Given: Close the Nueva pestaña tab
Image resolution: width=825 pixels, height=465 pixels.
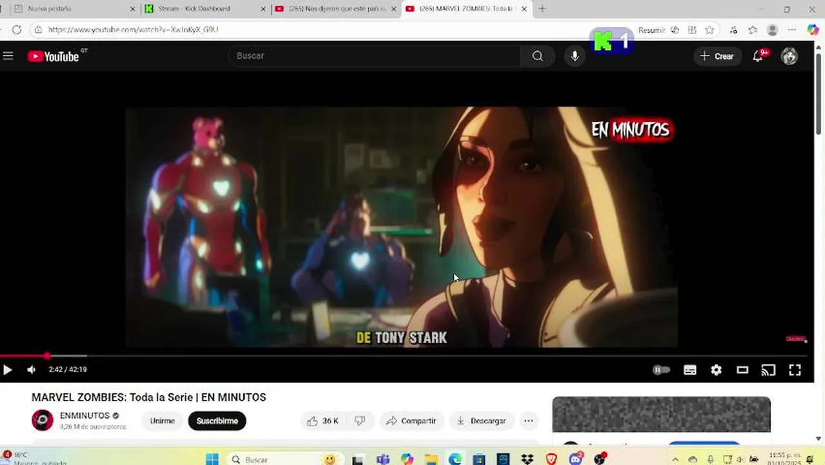Looking at the screenshot, I should click(133, 9).
